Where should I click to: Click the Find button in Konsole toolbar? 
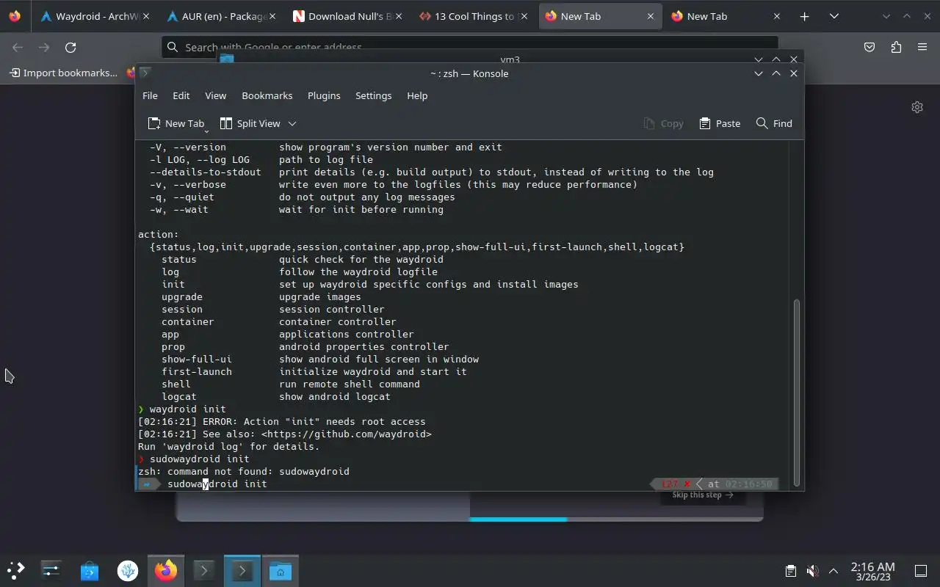774,123
